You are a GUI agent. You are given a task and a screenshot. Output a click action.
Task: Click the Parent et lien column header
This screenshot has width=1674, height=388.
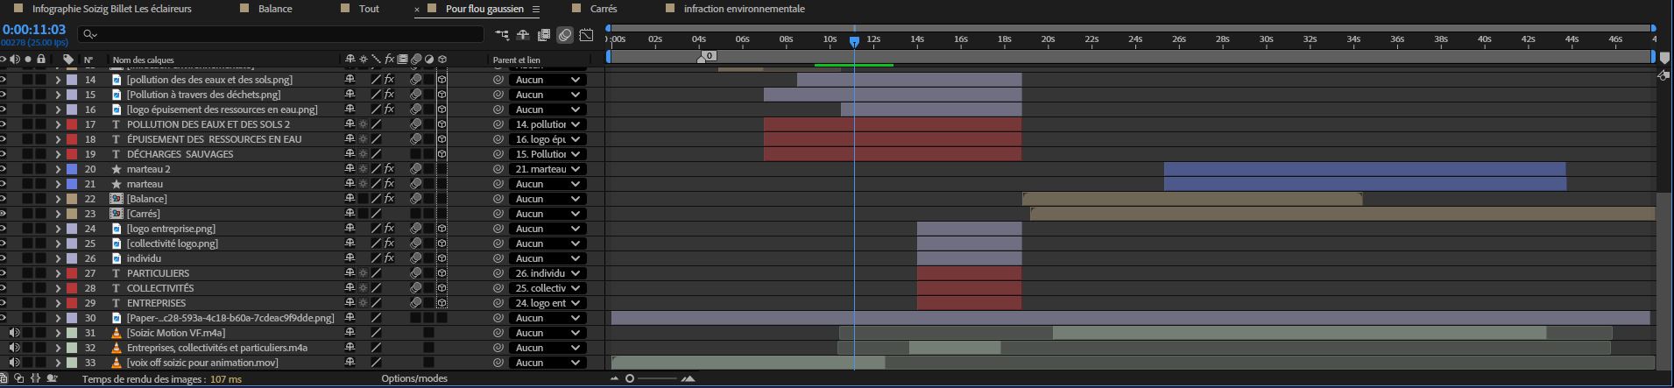pos(517,60)
